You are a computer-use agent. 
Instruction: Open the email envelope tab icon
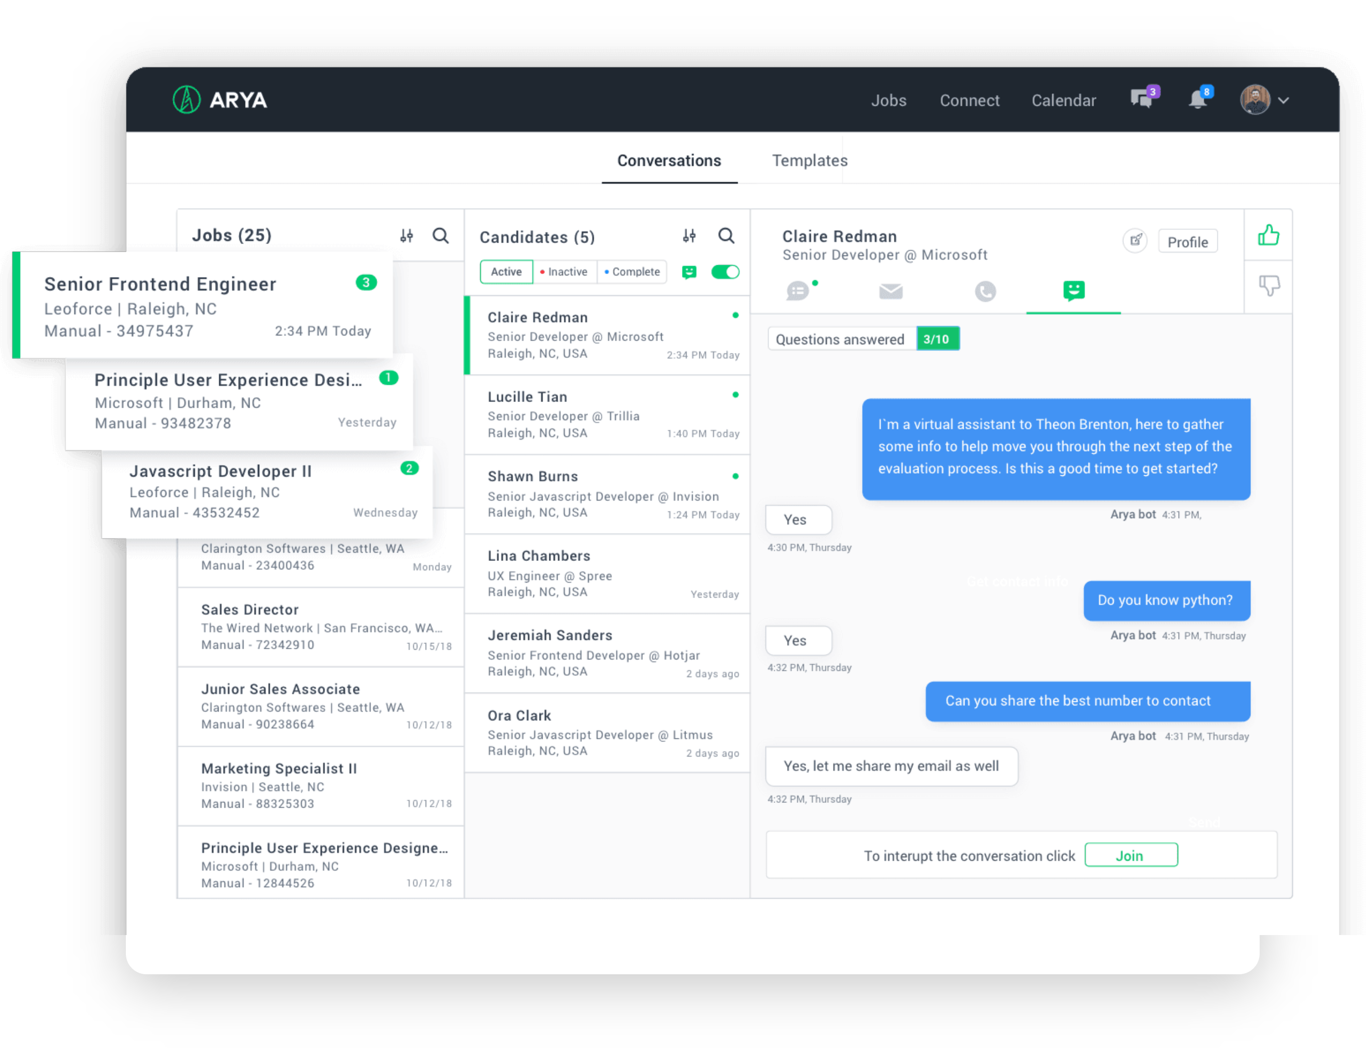coord(890,291)
